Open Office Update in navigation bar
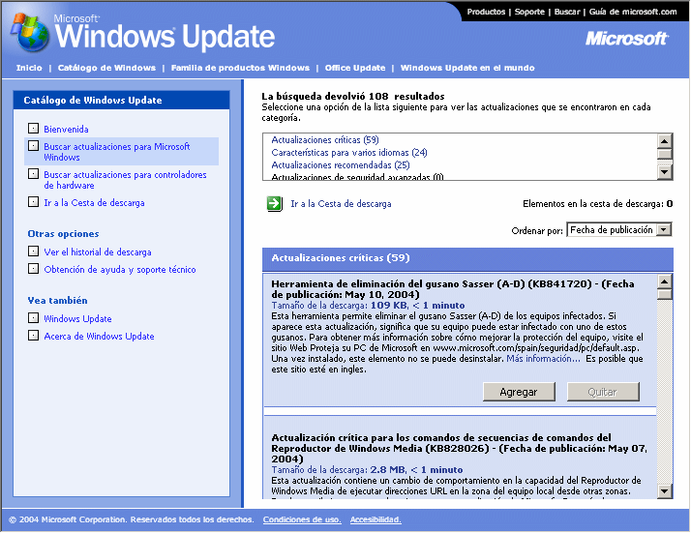The width and height of the screenshot is (691, 533). pyautogui.click(x=354, y=69)
